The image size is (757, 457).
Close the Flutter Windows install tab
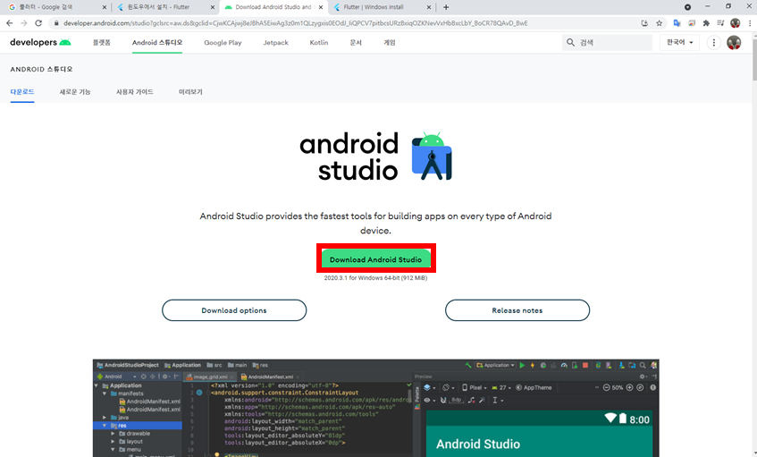429,7
